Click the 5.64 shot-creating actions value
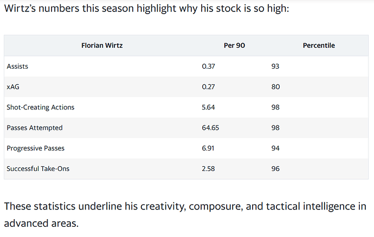The height and width of the screenshot is (237, 374). point(208,107)
